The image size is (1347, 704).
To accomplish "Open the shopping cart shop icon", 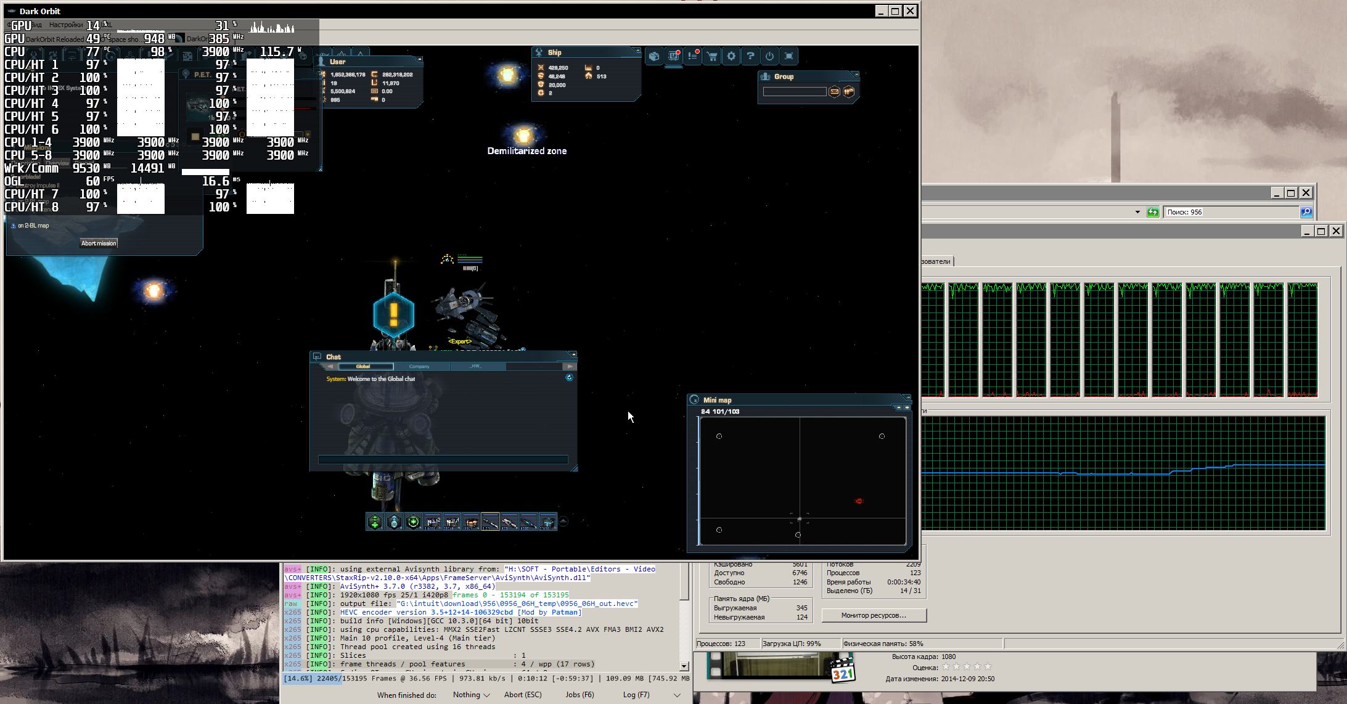I will click(x=712, y=56).
